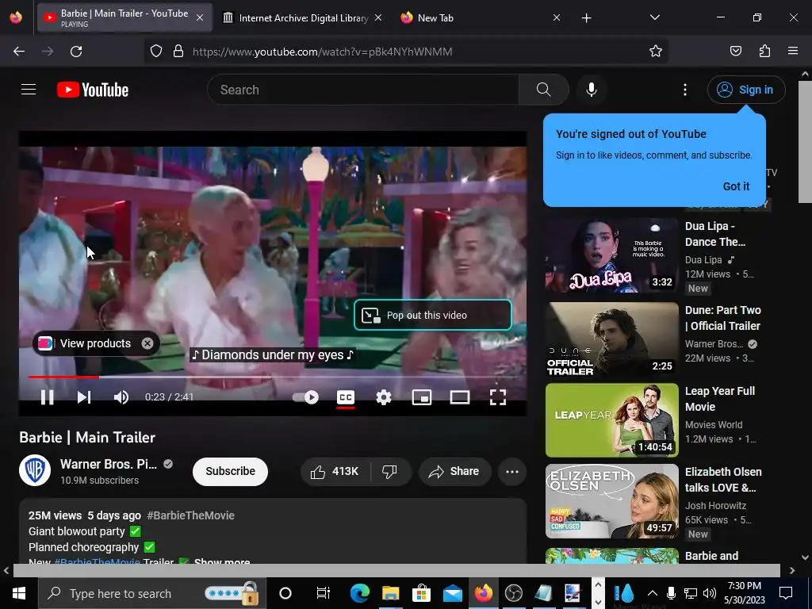Screen dimensions: 812x609
Task: Switch to theater mode
Action: point(459,397)
